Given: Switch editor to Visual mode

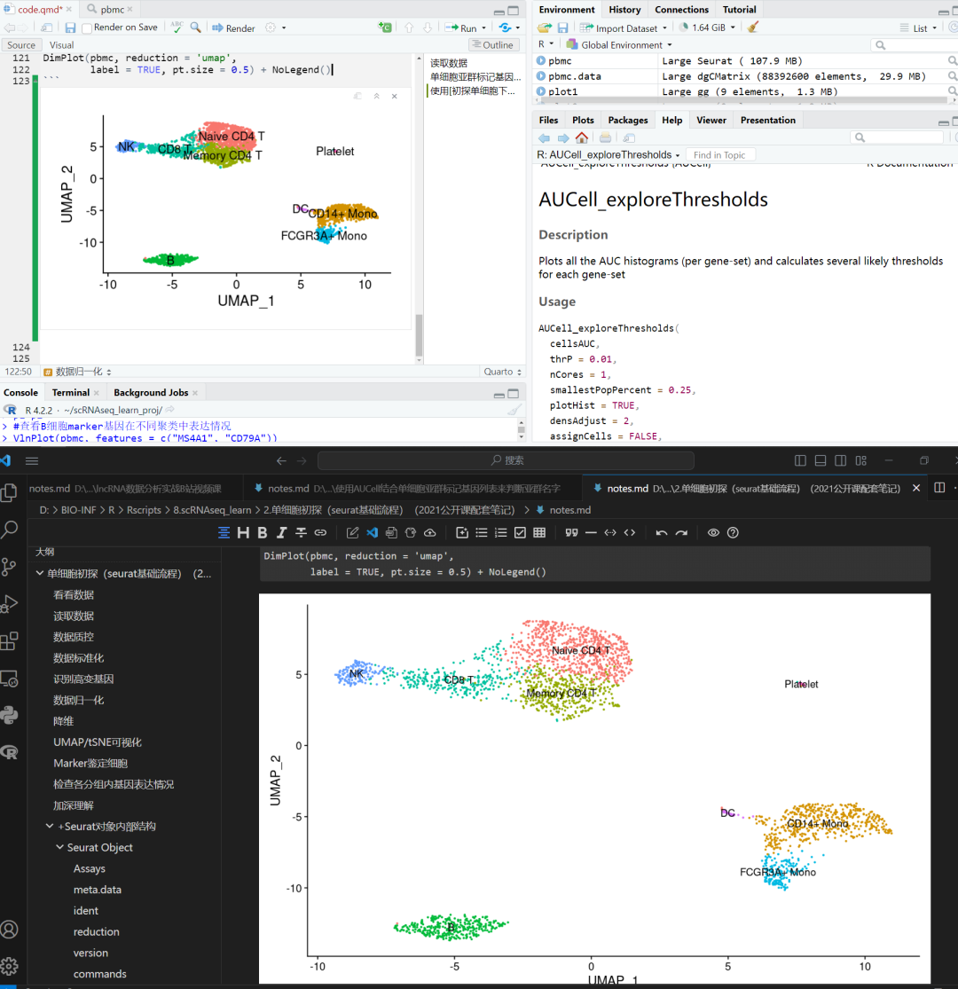Looking at the screenshot, I should [62, 44].
